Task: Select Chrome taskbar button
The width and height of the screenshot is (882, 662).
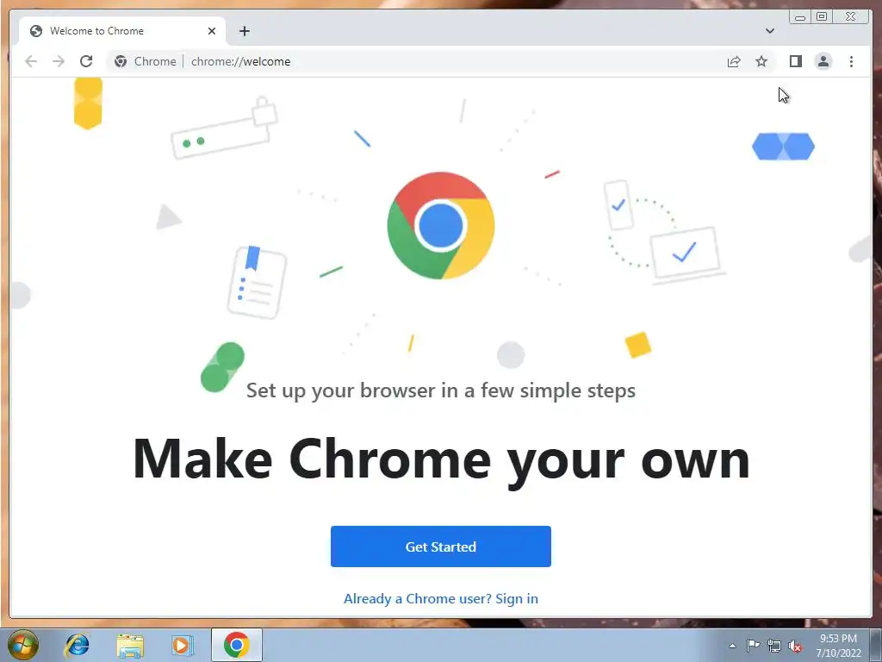Action: 237,645
